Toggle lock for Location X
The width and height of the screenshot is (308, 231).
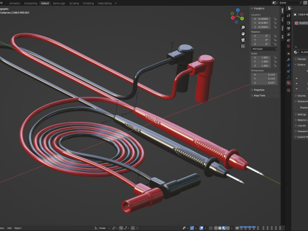point(275,19)
